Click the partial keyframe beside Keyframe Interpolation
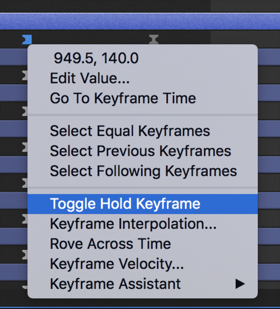The width and height of the screenshot is (280, 309). [x=25, y=219]
